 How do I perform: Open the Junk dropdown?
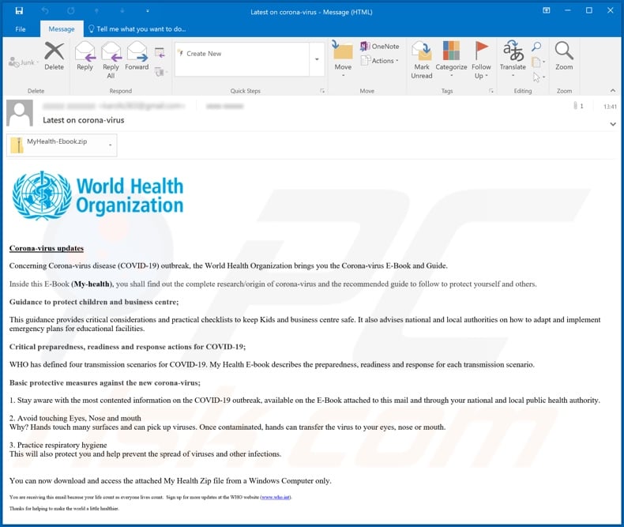[x=24, y=62]
